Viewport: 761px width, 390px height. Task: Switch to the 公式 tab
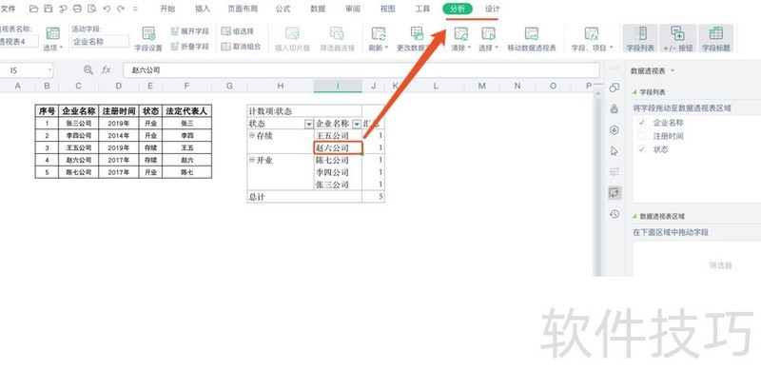283,9
